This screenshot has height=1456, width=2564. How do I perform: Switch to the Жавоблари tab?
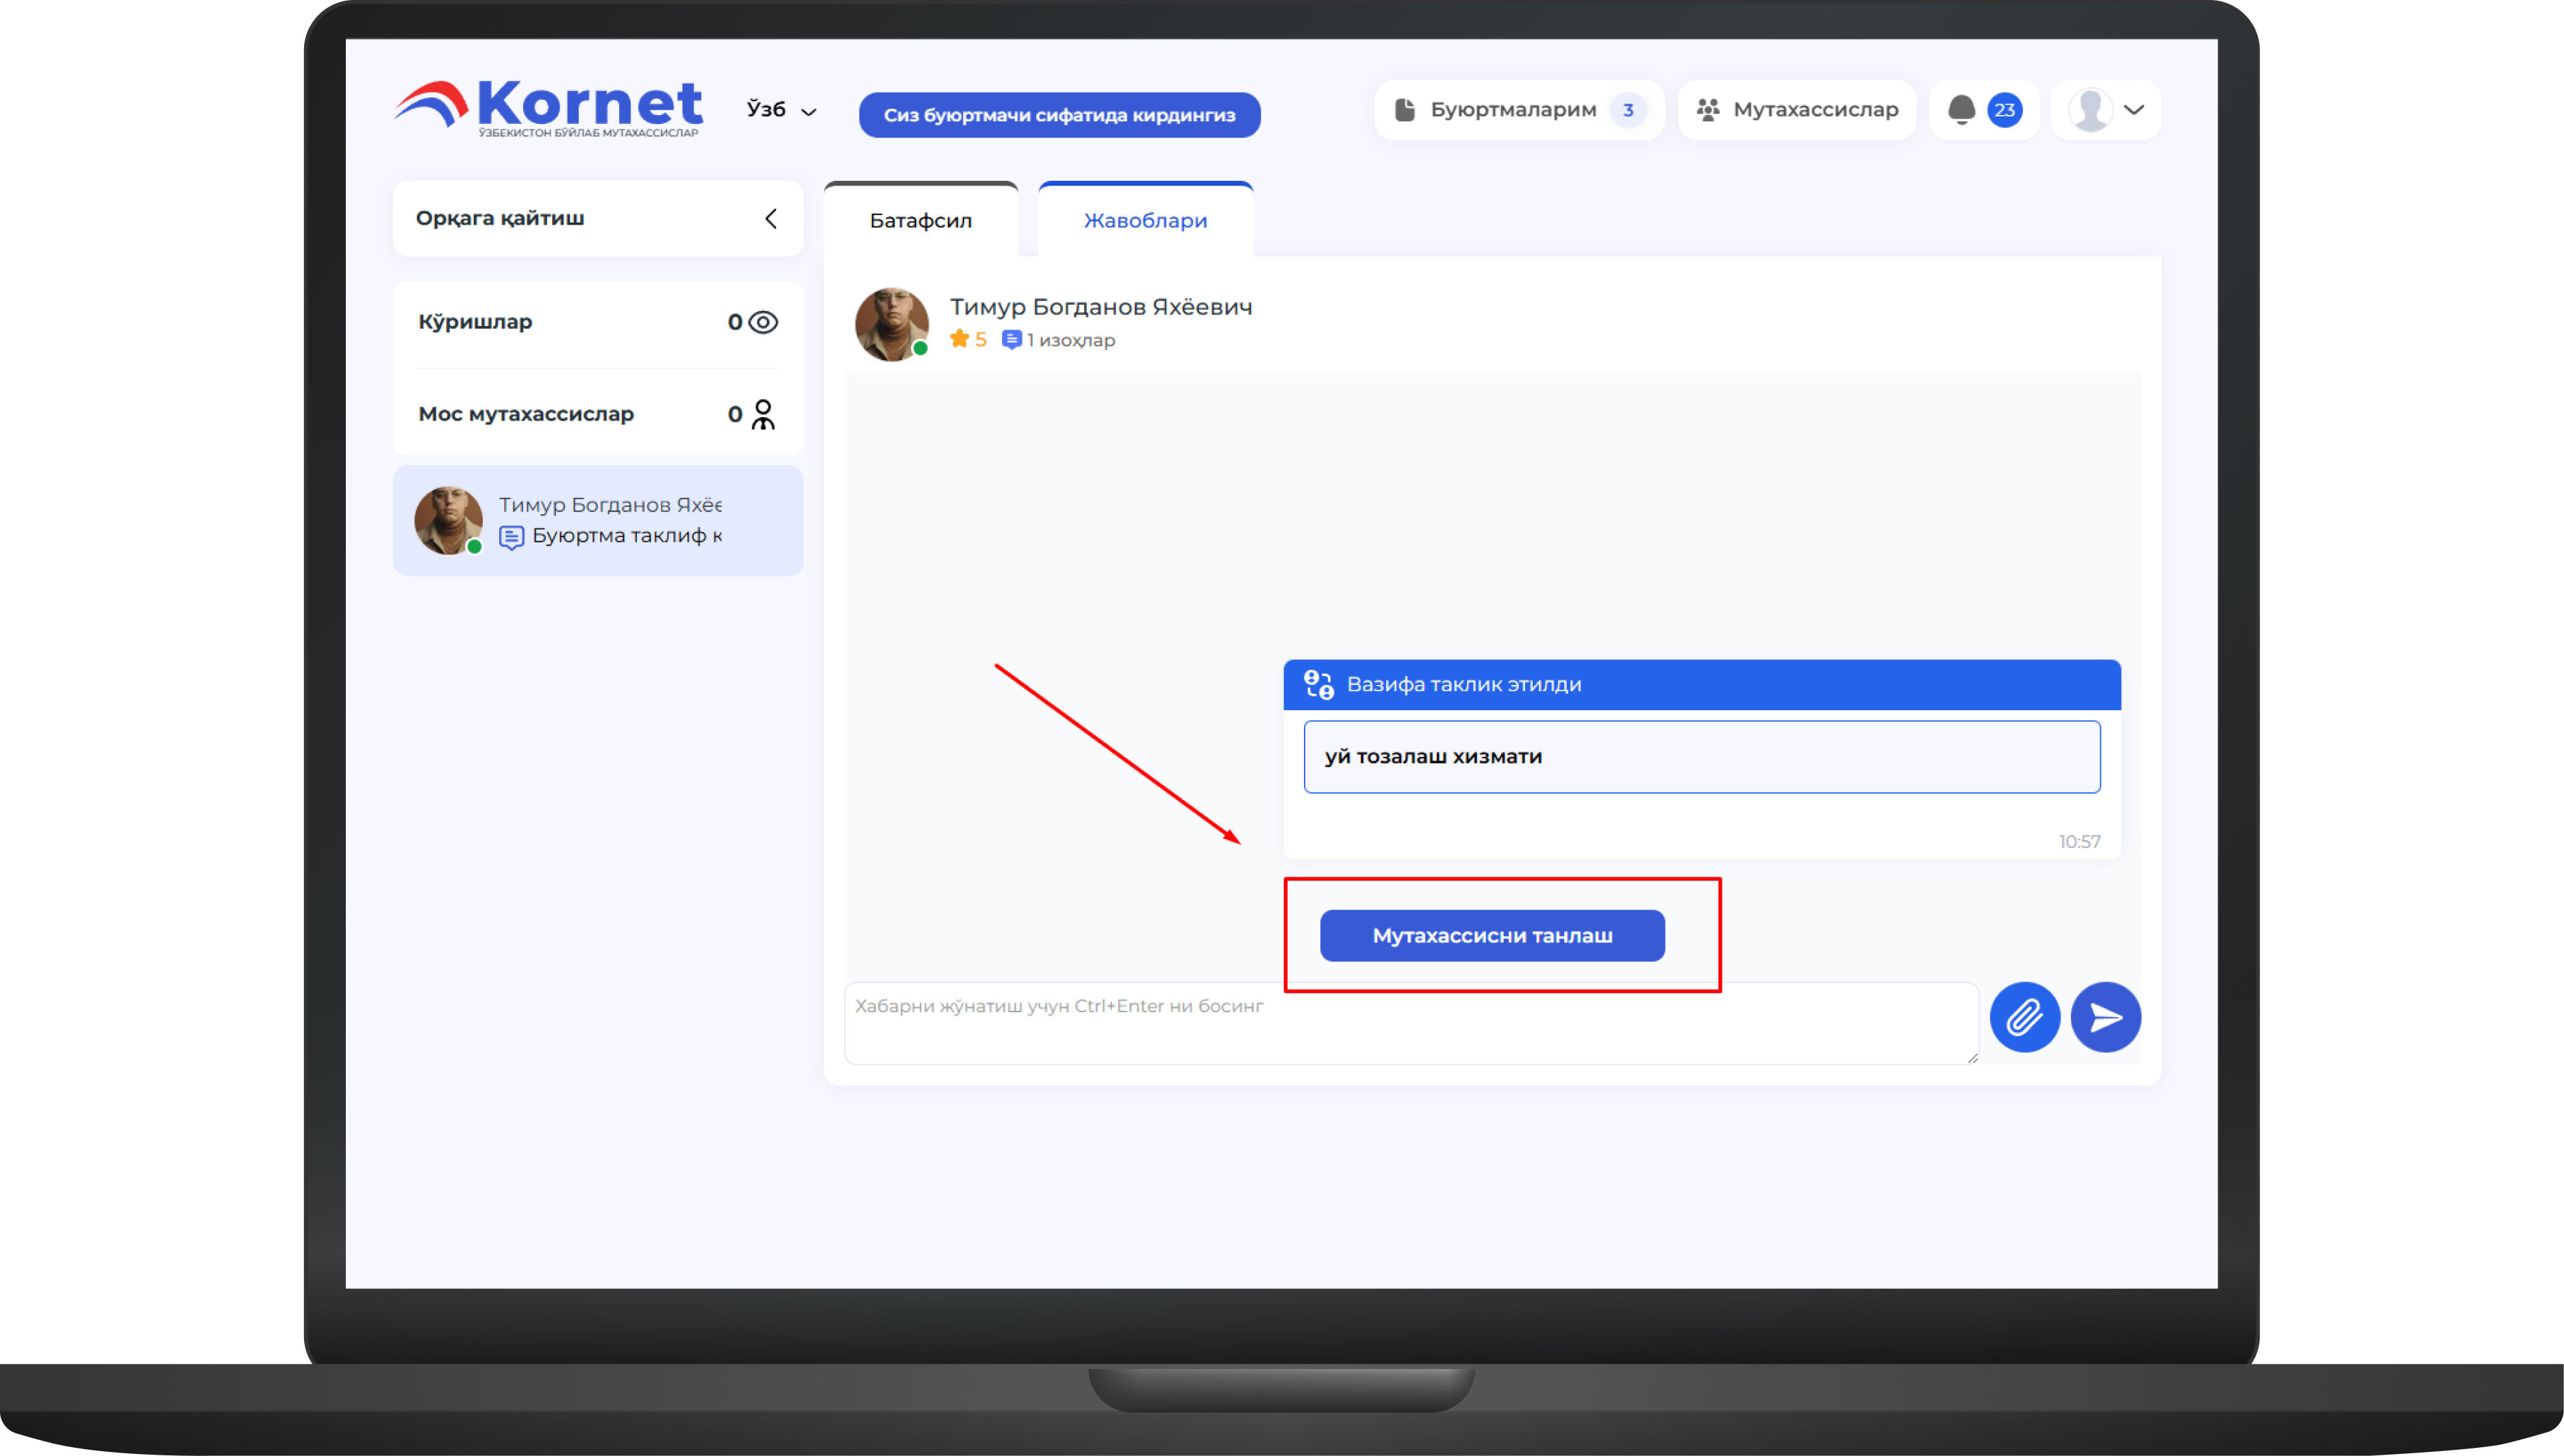(1145, 220)
